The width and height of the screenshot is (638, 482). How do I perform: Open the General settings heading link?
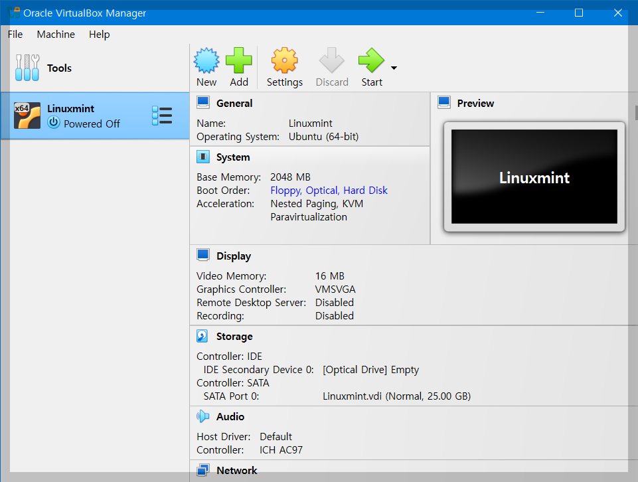click(x=234, y=104)
